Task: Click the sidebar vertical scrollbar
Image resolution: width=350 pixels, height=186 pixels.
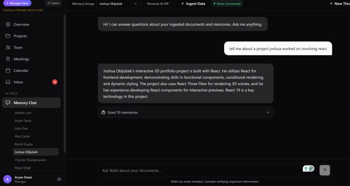Action: click(65, 84)
